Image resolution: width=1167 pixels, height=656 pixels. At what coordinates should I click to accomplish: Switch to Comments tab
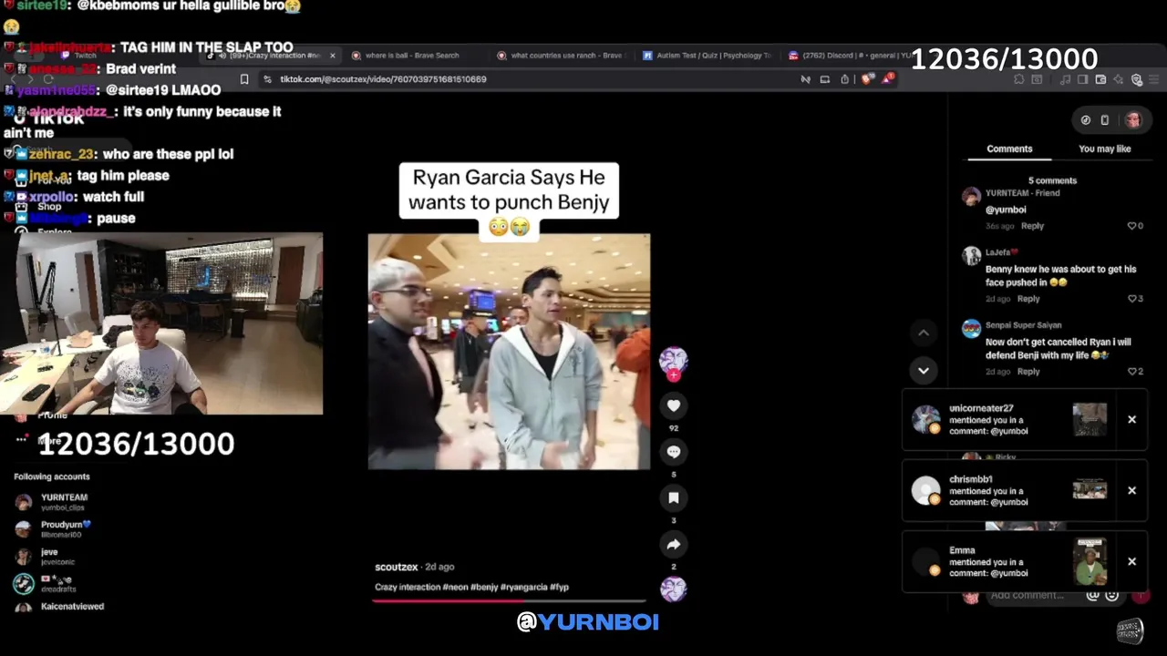(x=1009, y=149)
